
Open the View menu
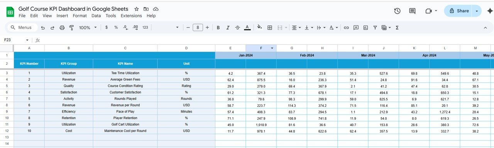(47, 16)
